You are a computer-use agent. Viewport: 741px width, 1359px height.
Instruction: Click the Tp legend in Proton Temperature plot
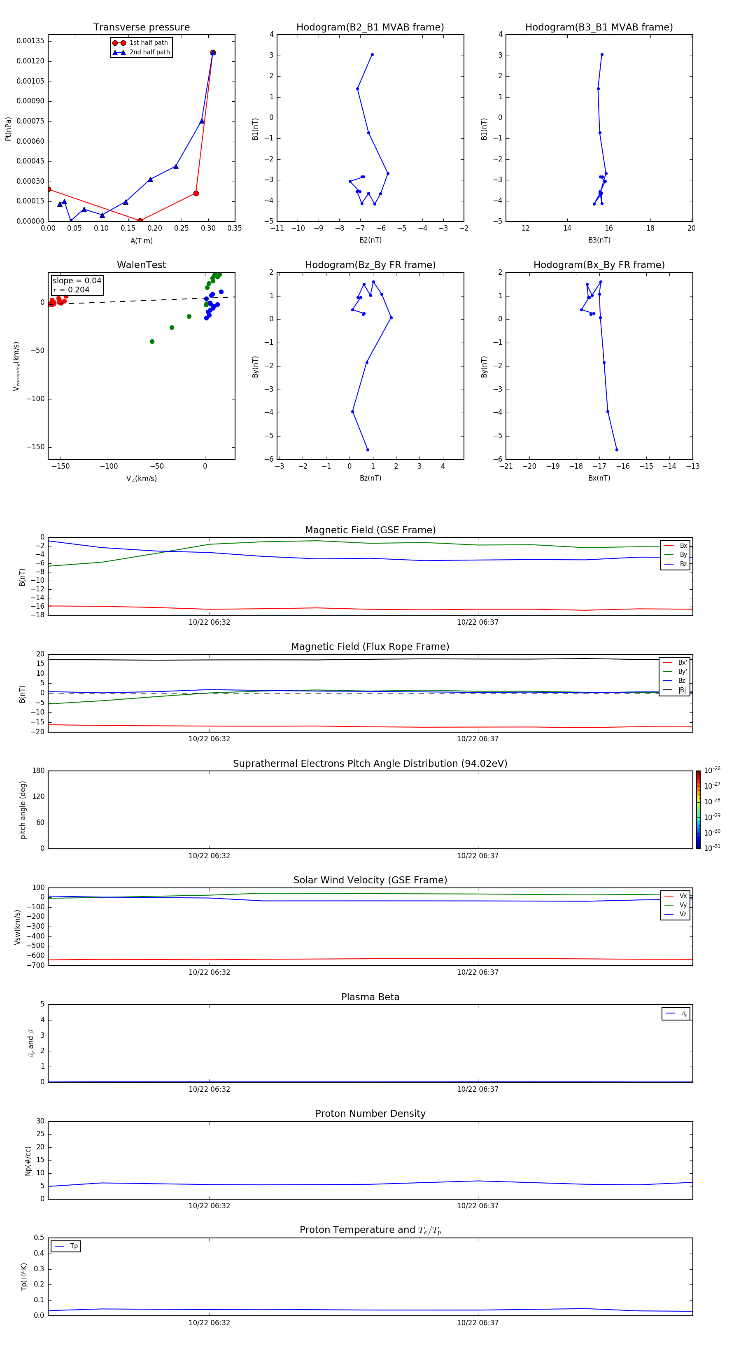(x=65, y=1246)
